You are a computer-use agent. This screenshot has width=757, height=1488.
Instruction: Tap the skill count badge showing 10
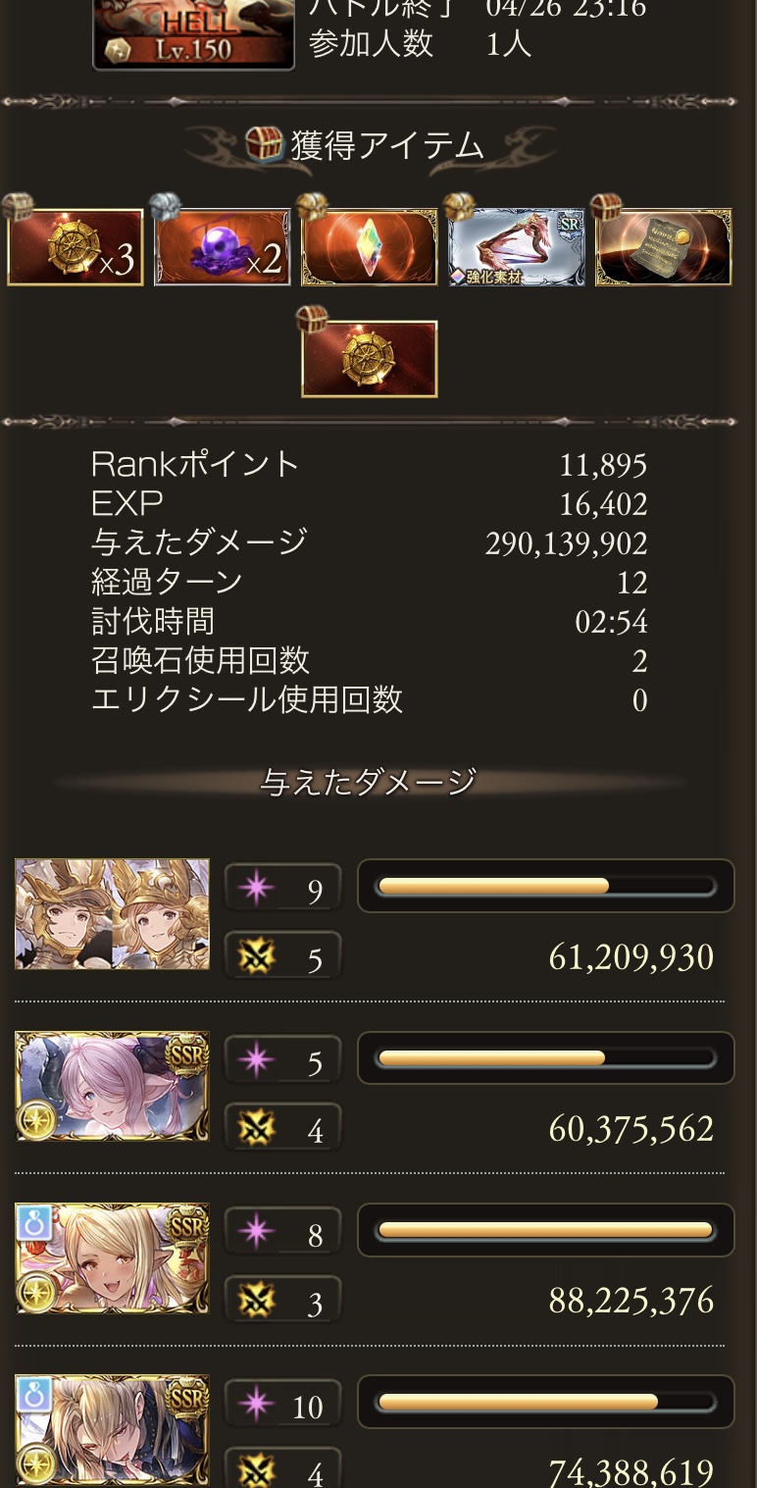282,1404
